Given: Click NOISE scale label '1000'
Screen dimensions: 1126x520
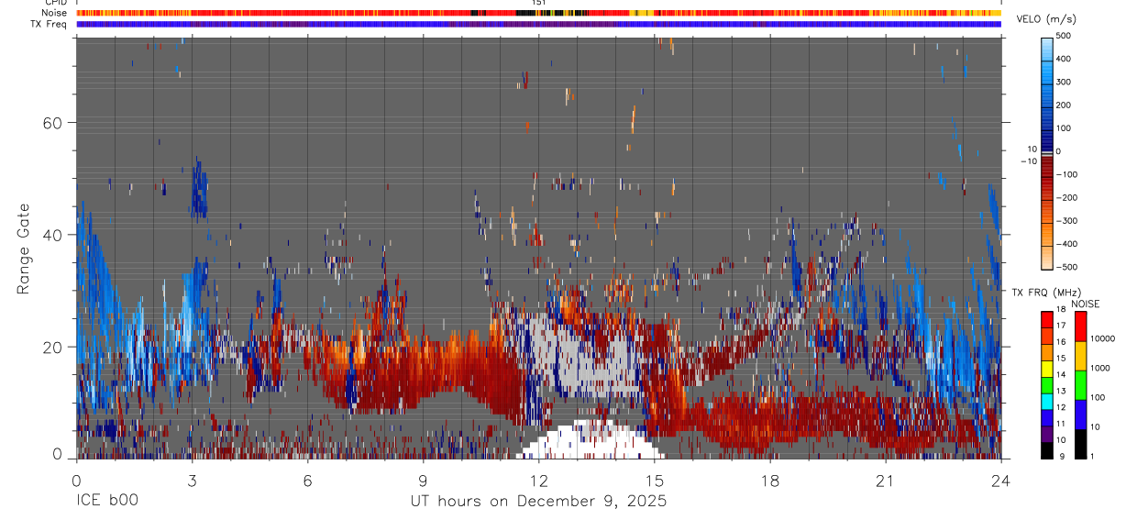Looking at the screenshot, I should pos(1100,368).
